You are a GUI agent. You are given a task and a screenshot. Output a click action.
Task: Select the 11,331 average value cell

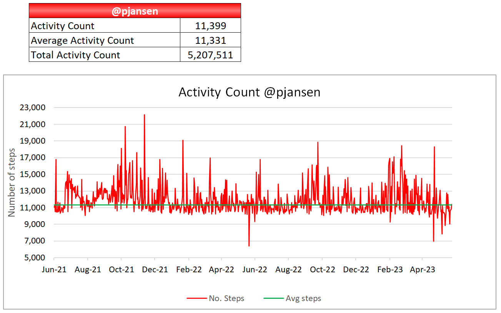[210, 40]
